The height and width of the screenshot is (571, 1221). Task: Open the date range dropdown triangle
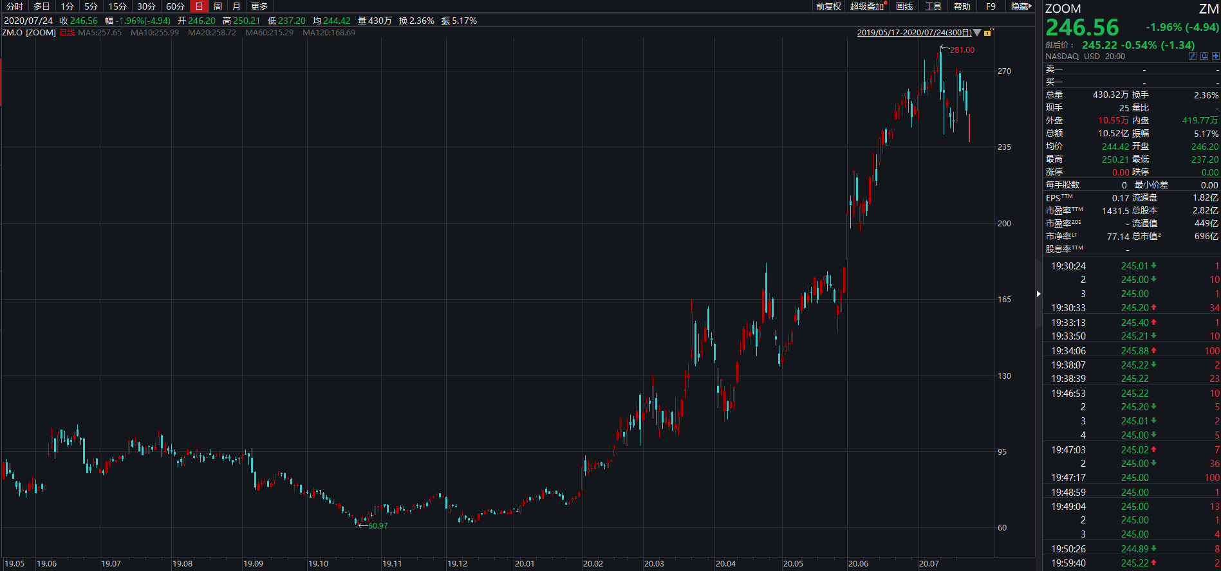click(x=977, y=33)
